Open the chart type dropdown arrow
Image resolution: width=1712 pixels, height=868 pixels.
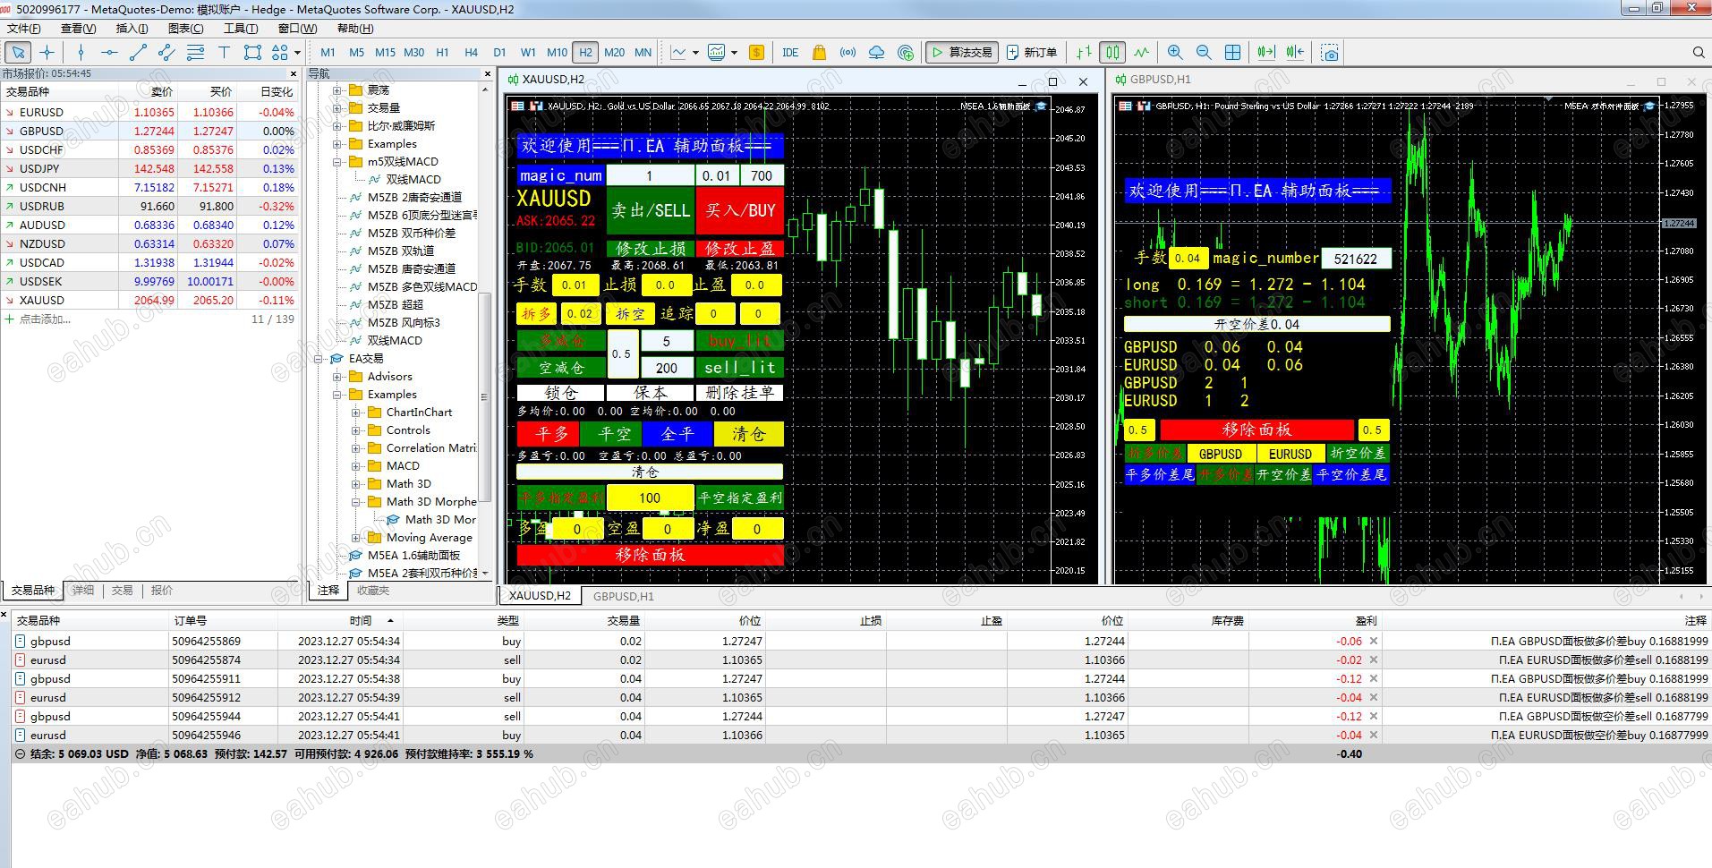(x=694, y=53)
